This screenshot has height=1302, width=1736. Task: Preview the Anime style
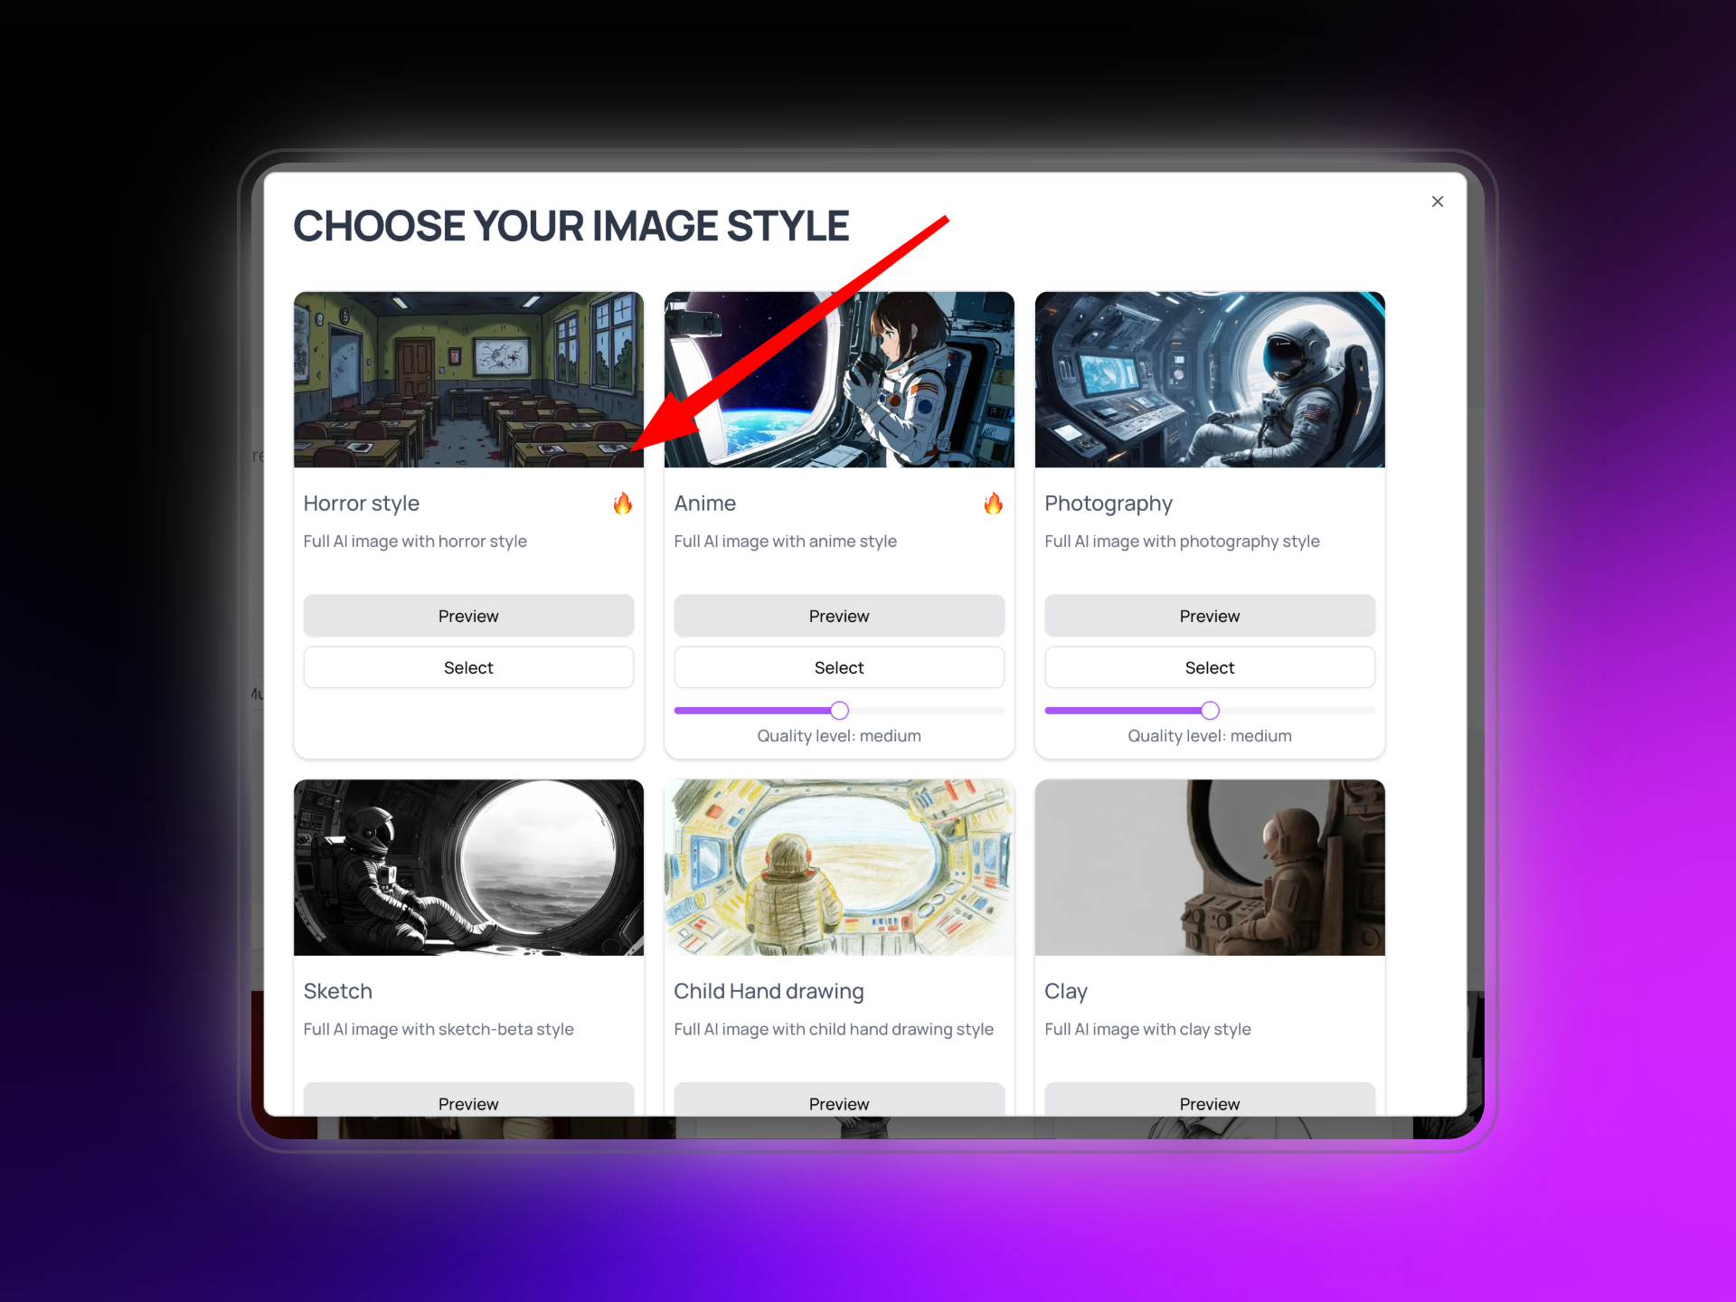pos(839,616)
